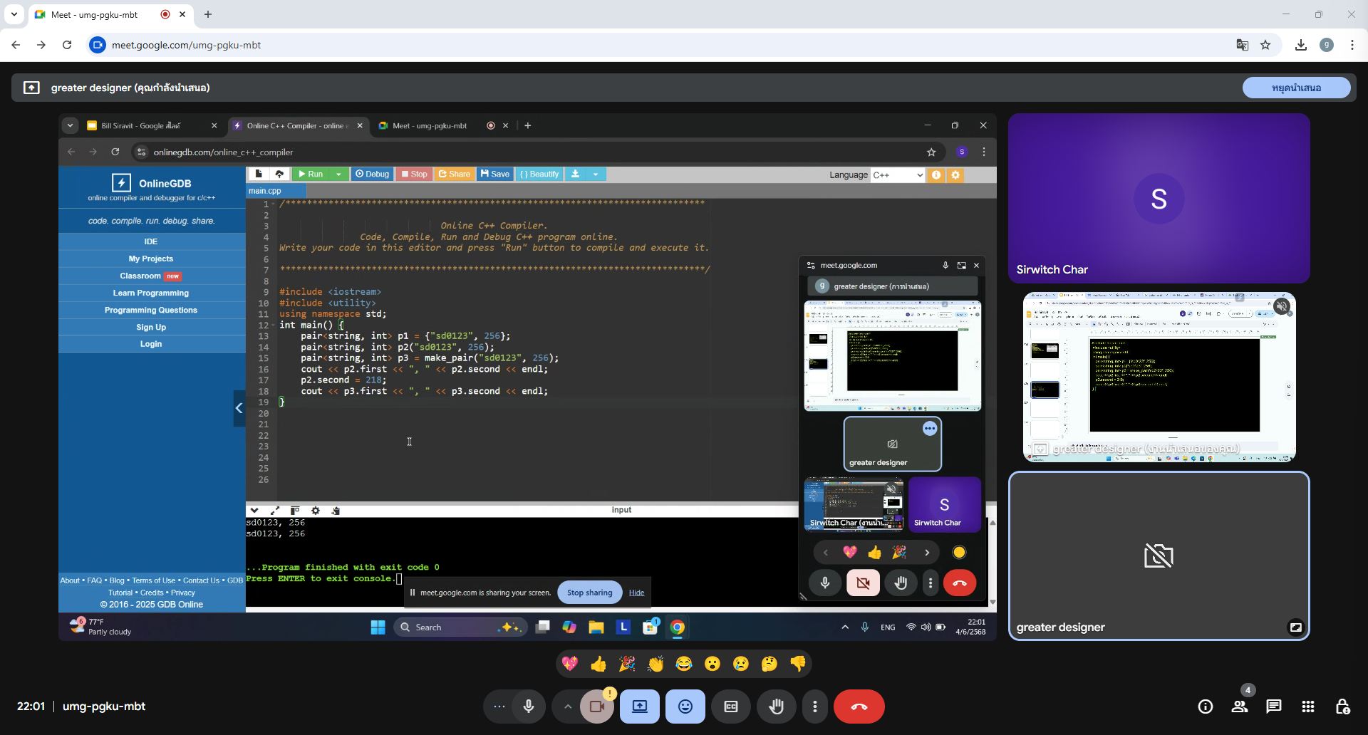Click the Run button in OnlineGDB toolbar
The height and width of the screenshot is (735, 1368).
point(311,174)
